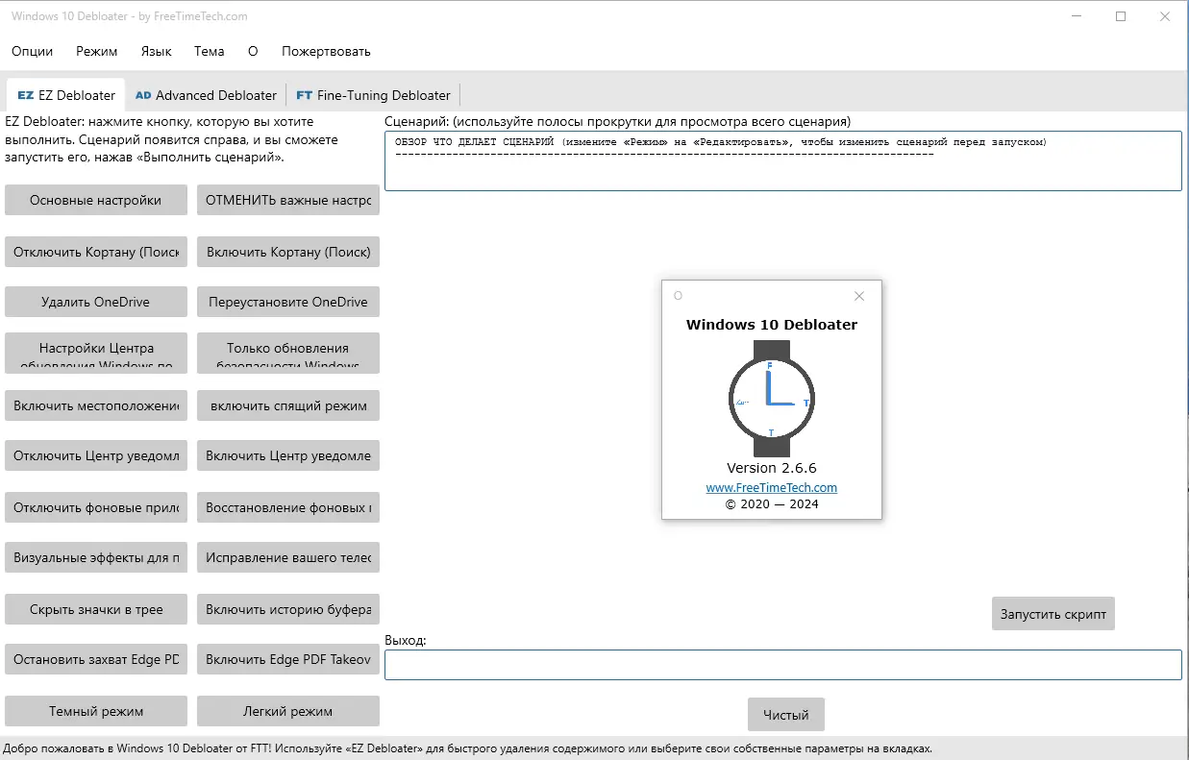This screenshot has width=1189, height=760.
Task: Click Визуальные эффекты button
Action: tap(95, 557)
